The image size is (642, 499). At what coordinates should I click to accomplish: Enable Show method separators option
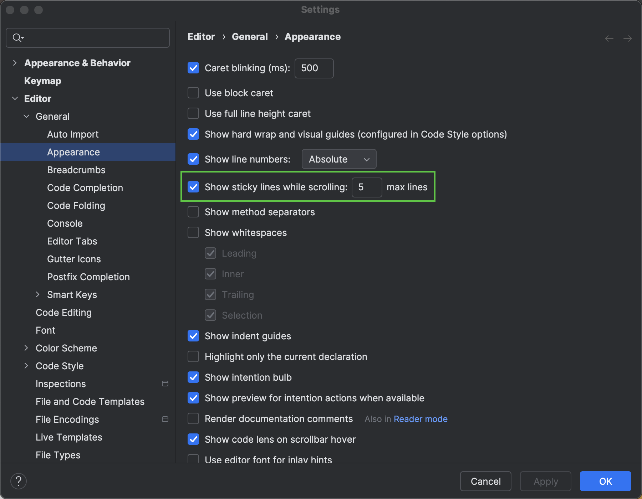193,212
